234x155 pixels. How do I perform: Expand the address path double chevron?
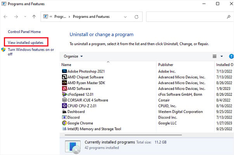[51, 17]
